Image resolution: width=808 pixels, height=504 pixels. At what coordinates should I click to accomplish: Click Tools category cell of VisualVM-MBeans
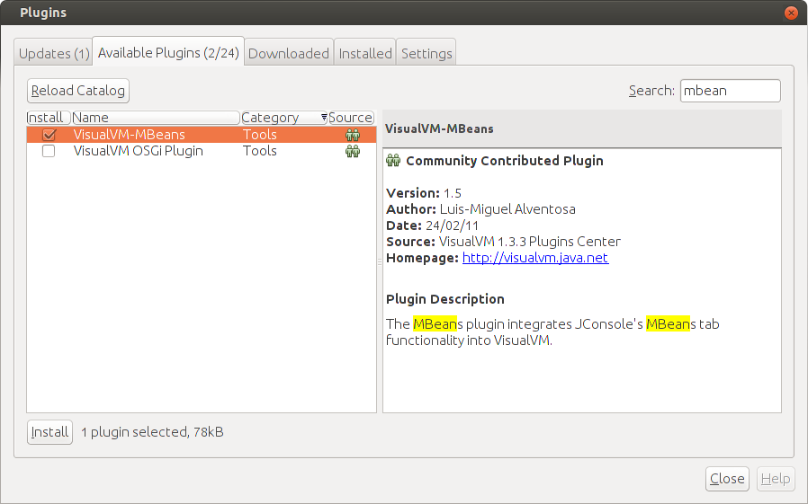(x=260, y=135)
